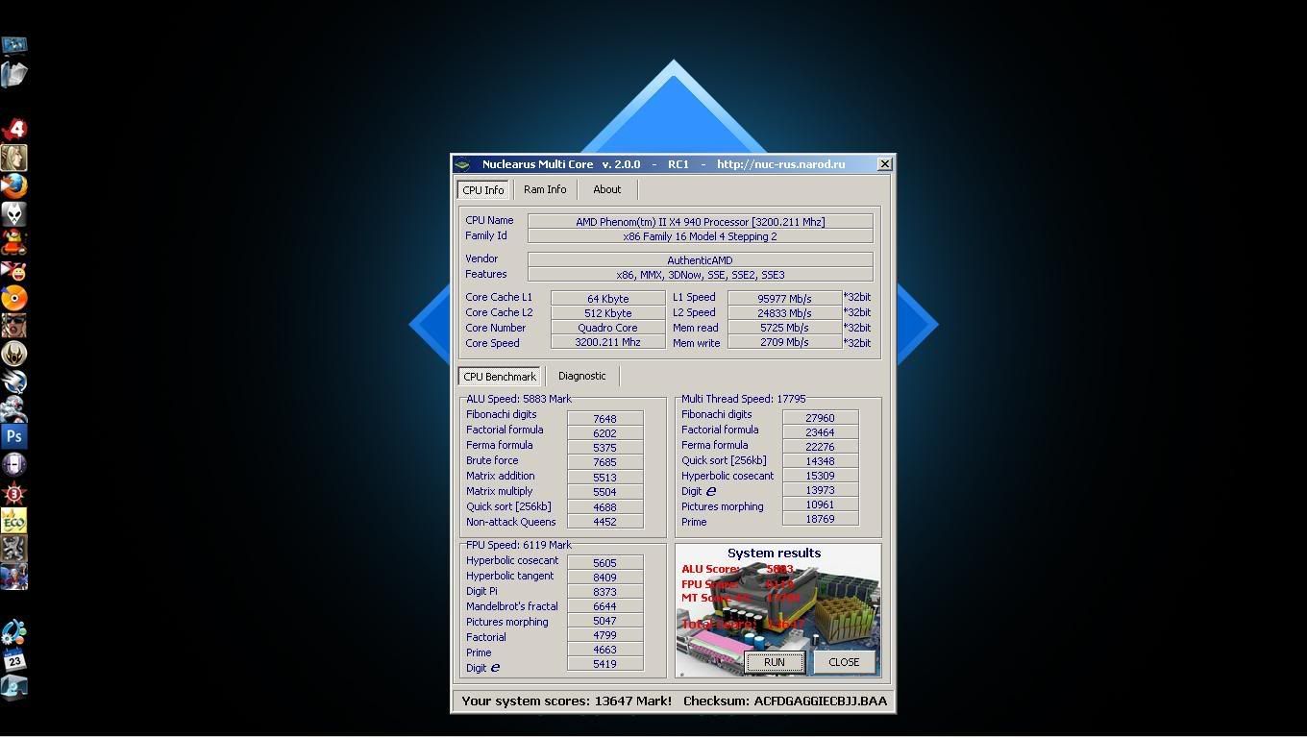The image size is (1307, 738).
Task: Click the 'Your system scores: 13647 Mark!' text
Action: tap(566, 701)
